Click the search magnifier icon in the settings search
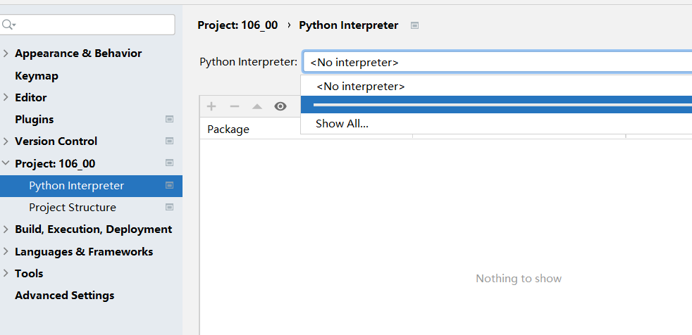The width and height of the screenshot is (692, 335). 8,25
